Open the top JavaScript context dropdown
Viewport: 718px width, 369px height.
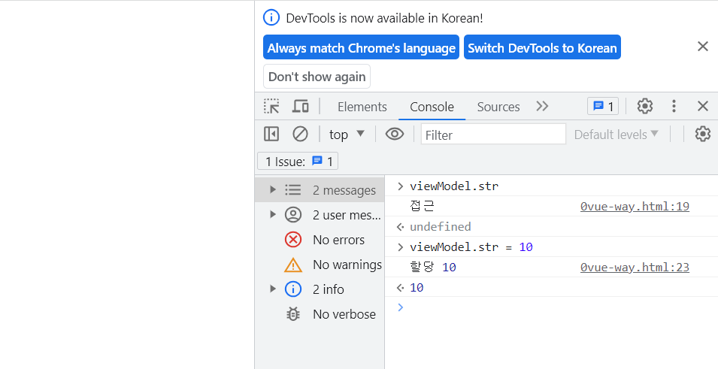pyautogui.click(x=347, y=134)
